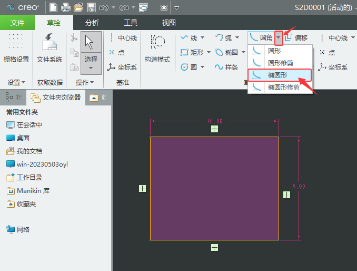The width and height of the screenshot is (357, 271).
Task: Open 网络 location
Action: click(x=18, y=229)
